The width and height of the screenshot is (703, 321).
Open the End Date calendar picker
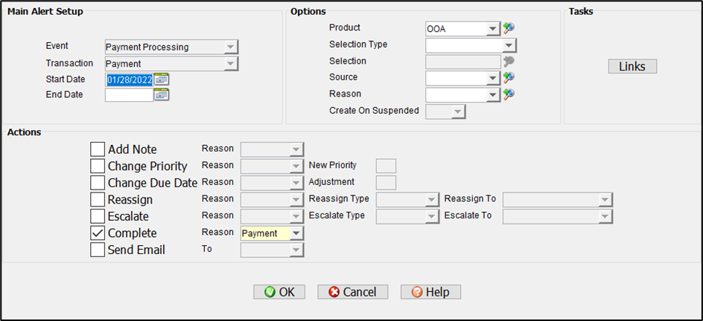162,95
